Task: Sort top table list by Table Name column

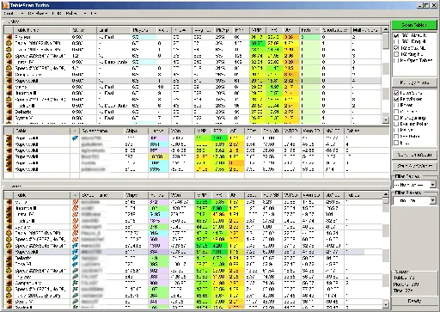Action: (x=41, y=30)
